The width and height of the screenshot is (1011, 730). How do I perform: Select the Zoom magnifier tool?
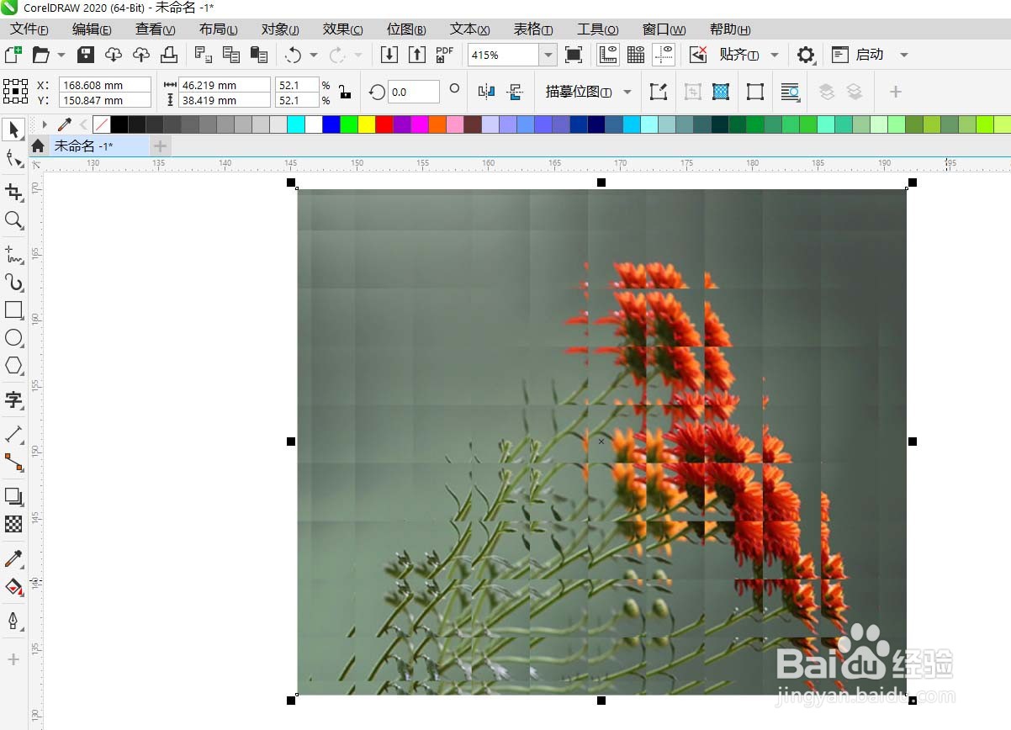13,220
